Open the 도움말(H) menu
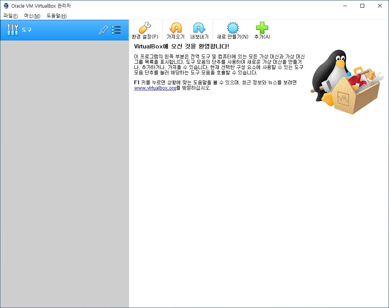Screen dimensions: 389x308 pyautogui.click(x=56, y=16)
